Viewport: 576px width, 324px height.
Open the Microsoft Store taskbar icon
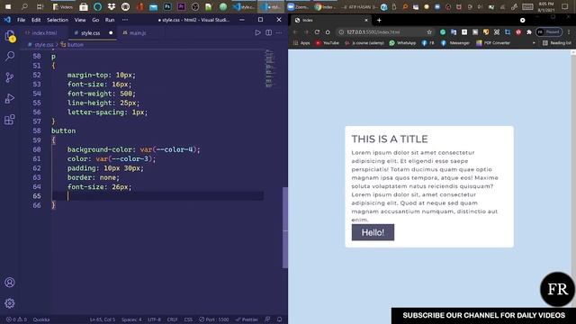[x=84, y=6]
